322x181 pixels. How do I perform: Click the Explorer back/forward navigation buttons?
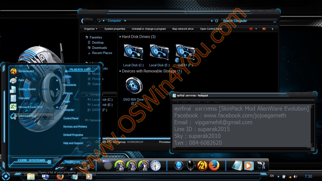tap(87, 21)
